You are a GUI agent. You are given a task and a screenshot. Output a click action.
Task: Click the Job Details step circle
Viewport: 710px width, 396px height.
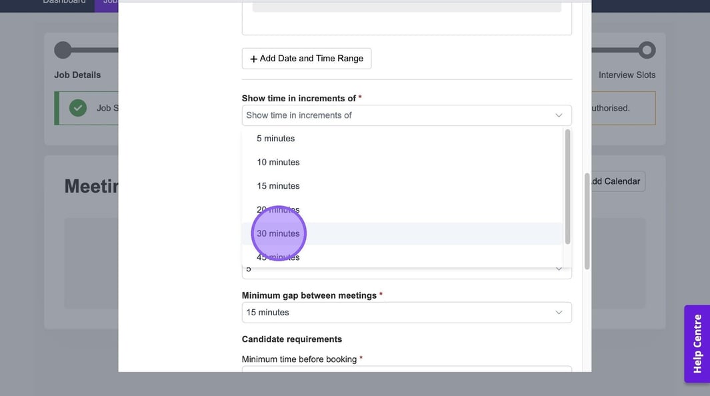63,50
